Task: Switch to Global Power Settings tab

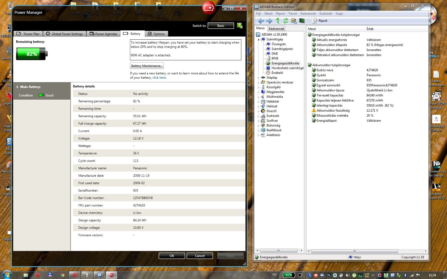Action: 65,34
